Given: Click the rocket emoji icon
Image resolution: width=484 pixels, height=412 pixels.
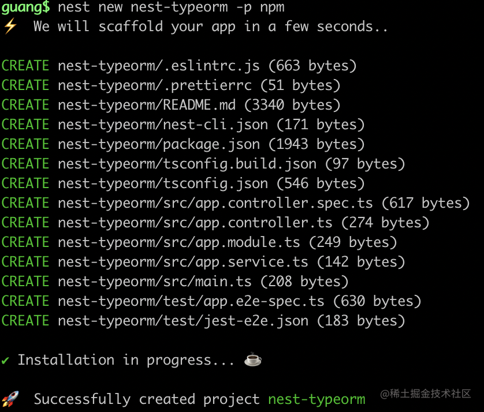Looking at the screenshot, I should (10, 399).
